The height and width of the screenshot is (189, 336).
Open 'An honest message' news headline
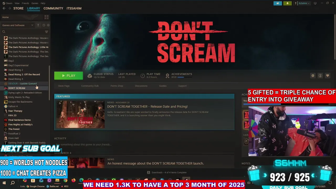155,163
